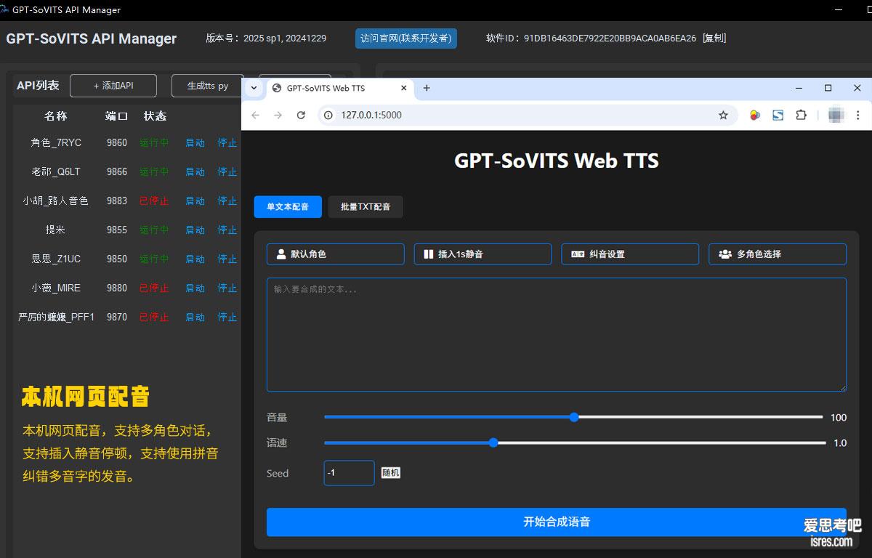Click 启动 for 老祁_Q6LT
Image resolution: width=872 pixels, height=558 pixels.
[x=195, y=172]
